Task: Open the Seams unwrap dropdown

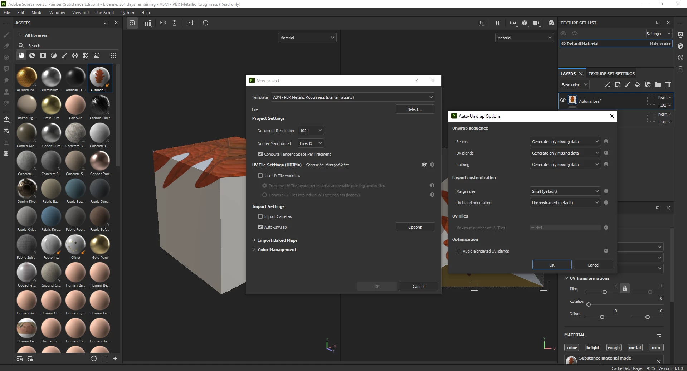Action: point(565,142)
